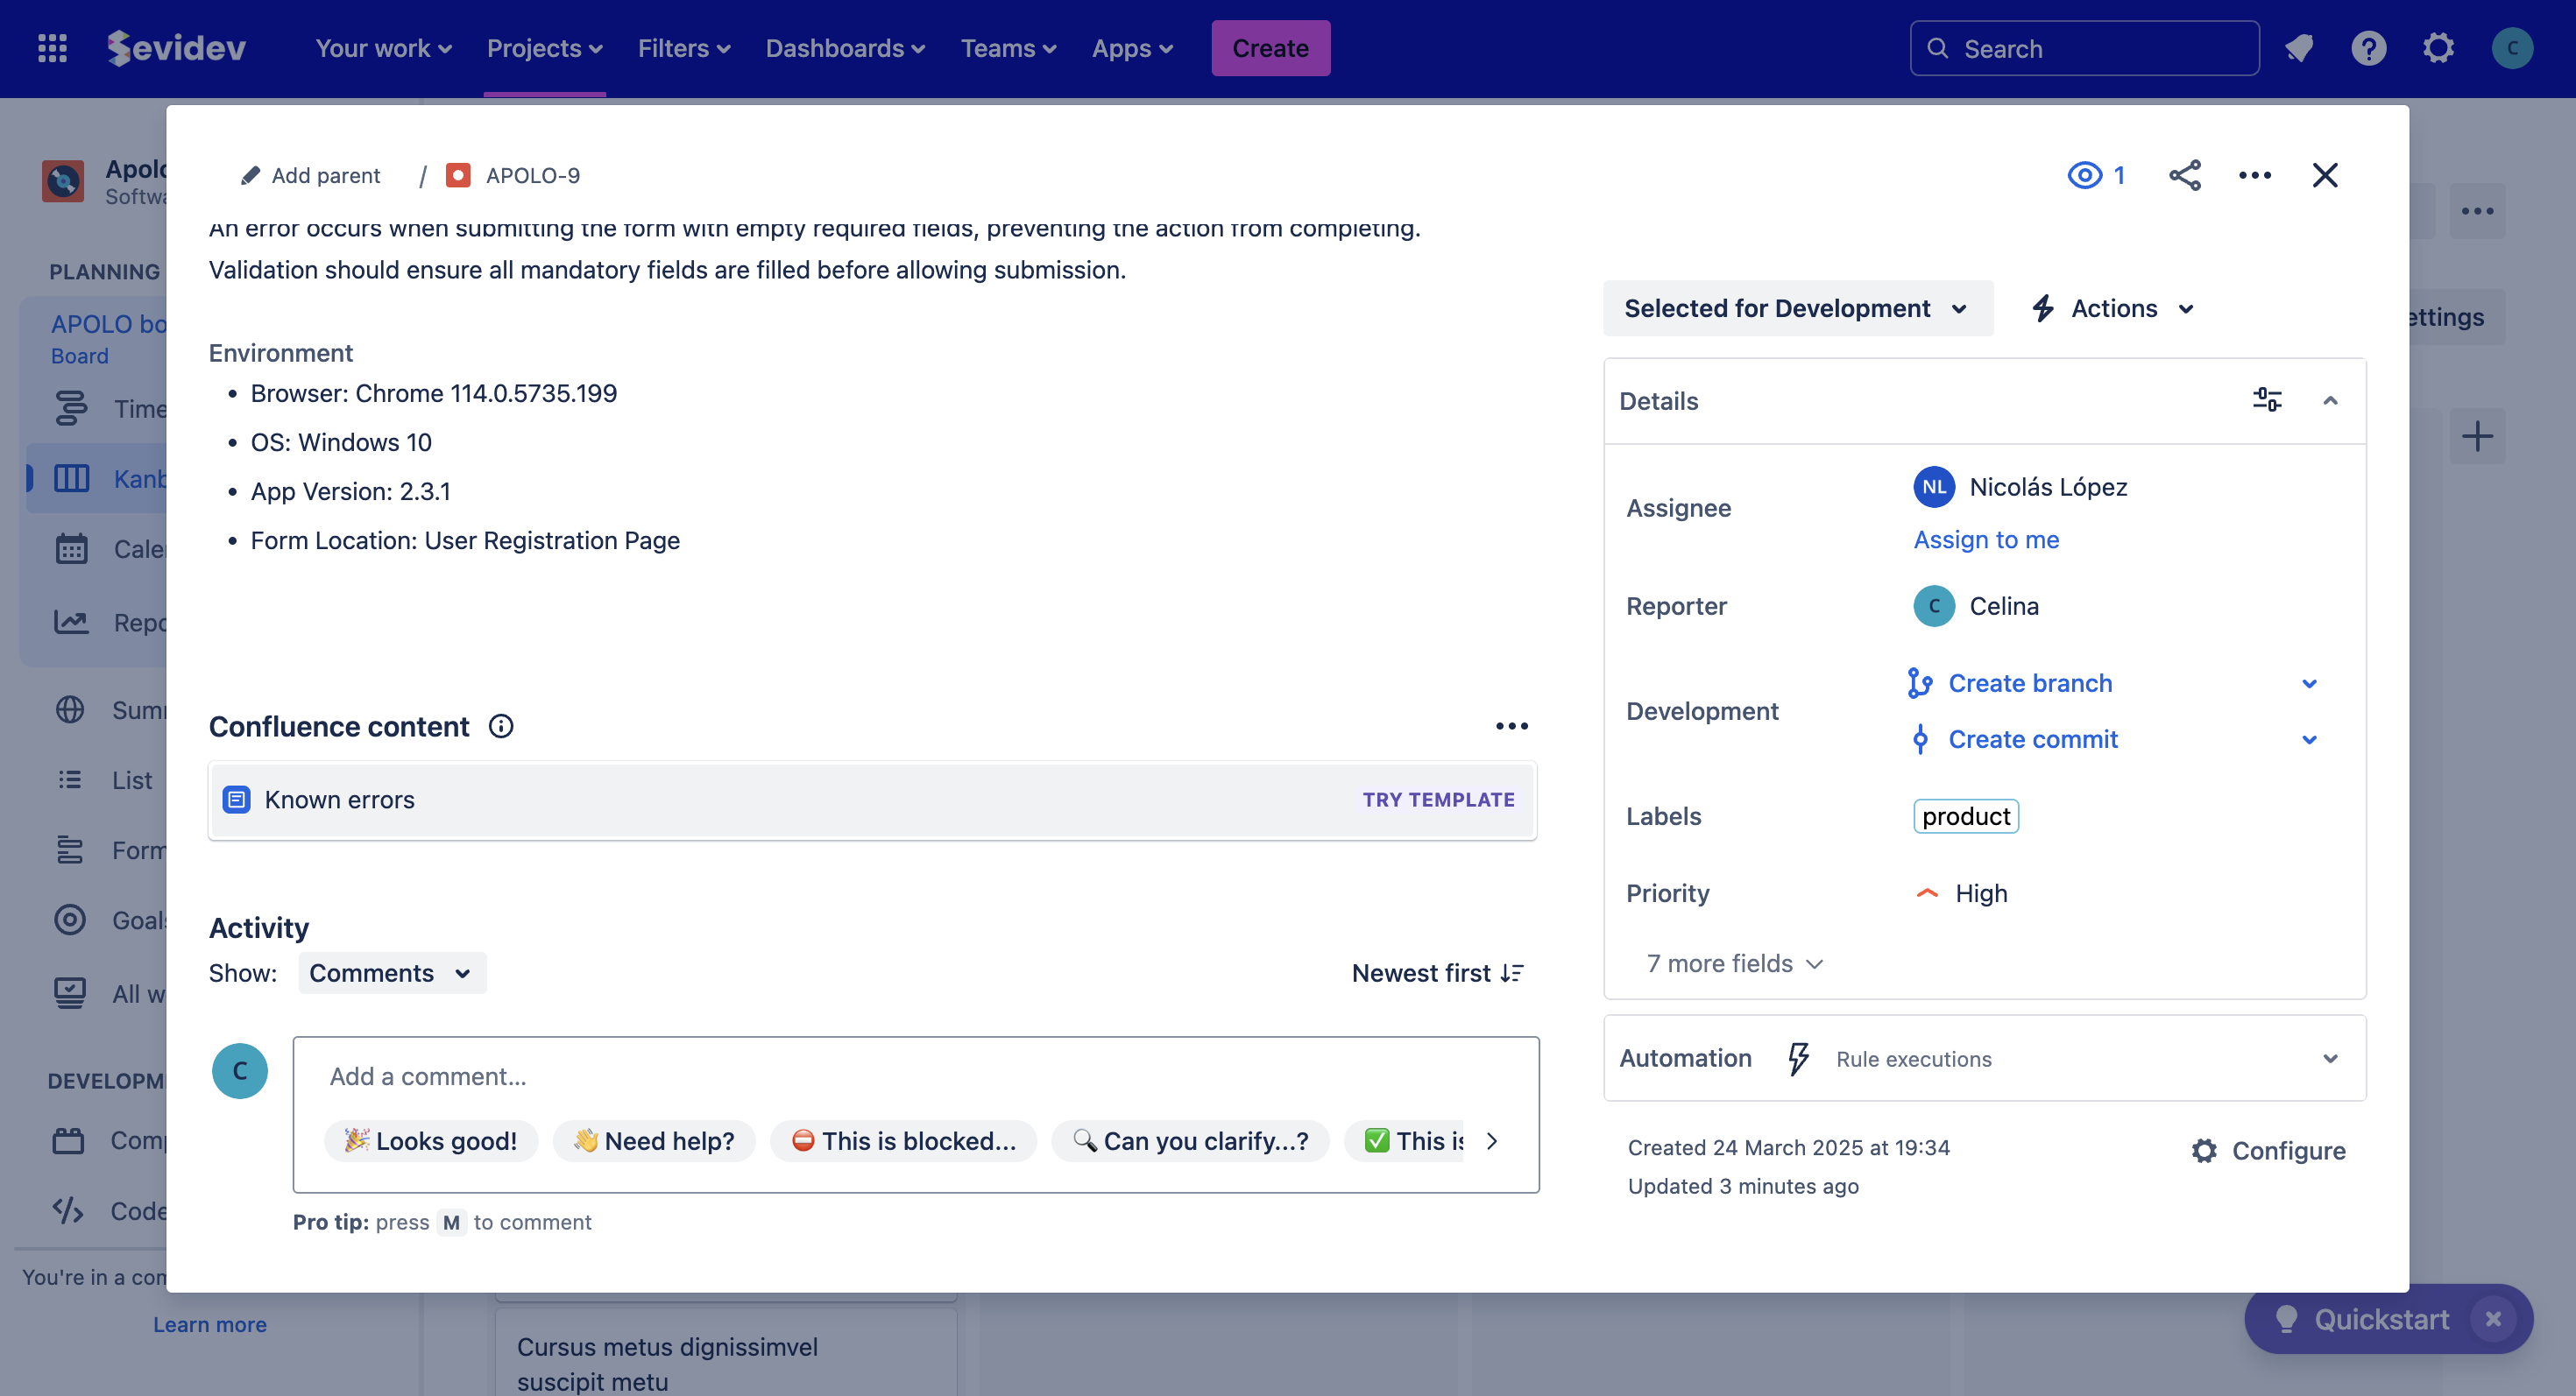
Task: Open the Dashboards menu
Action: click(845, 48)
